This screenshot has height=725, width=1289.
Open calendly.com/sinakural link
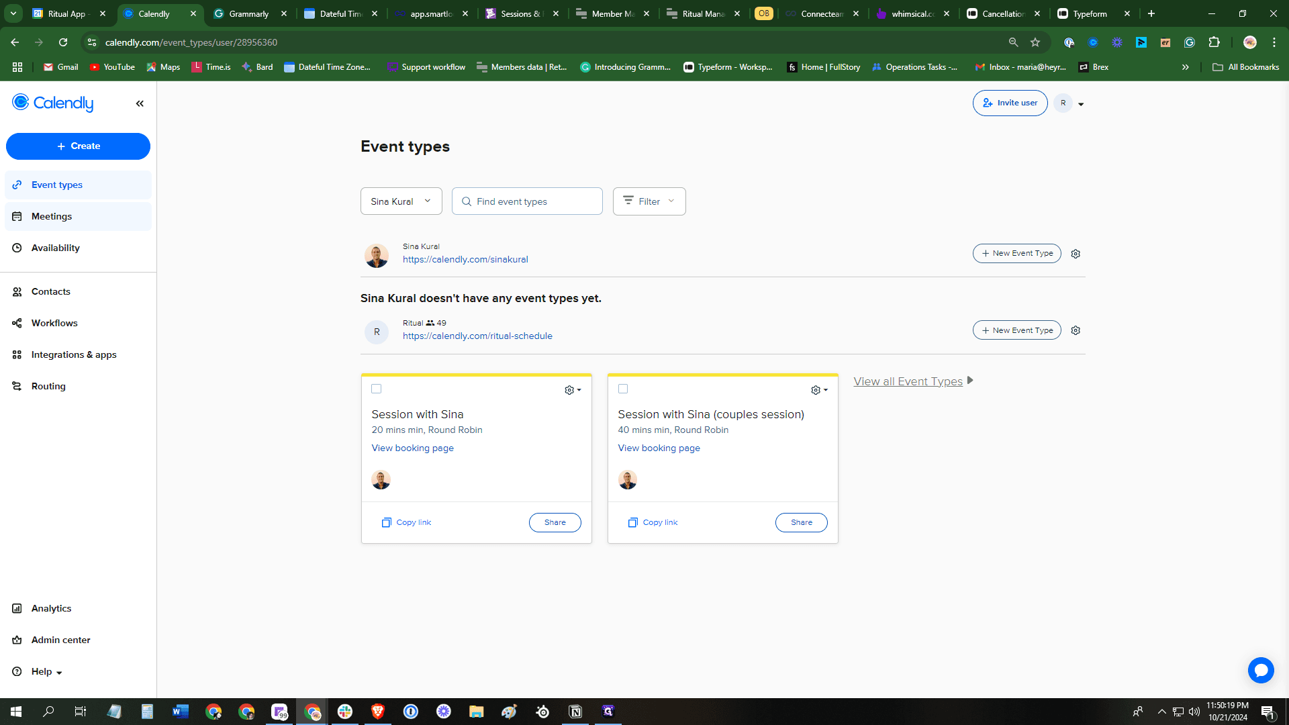pos(465,259)
